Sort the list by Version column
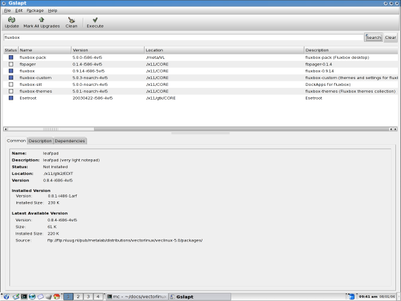 point(107,50)
